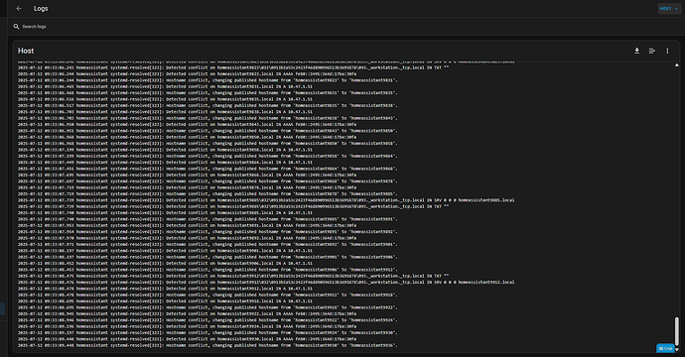The width and height of the screenshot is (685, 357).
Task: Click the scrollbar down arrow
Action: pyautogui.click(x=677, y=350)
